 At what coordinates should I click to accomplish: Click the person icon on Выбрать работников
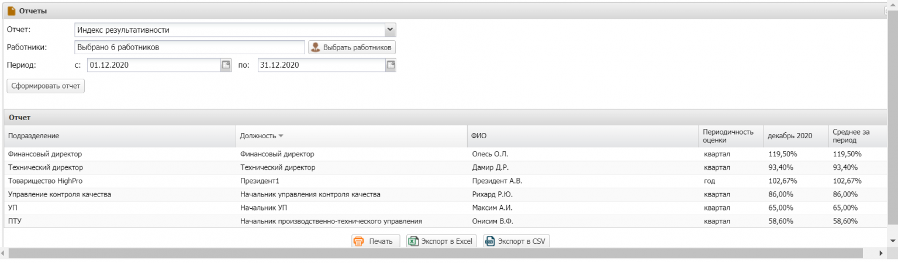tap(316, 47)
